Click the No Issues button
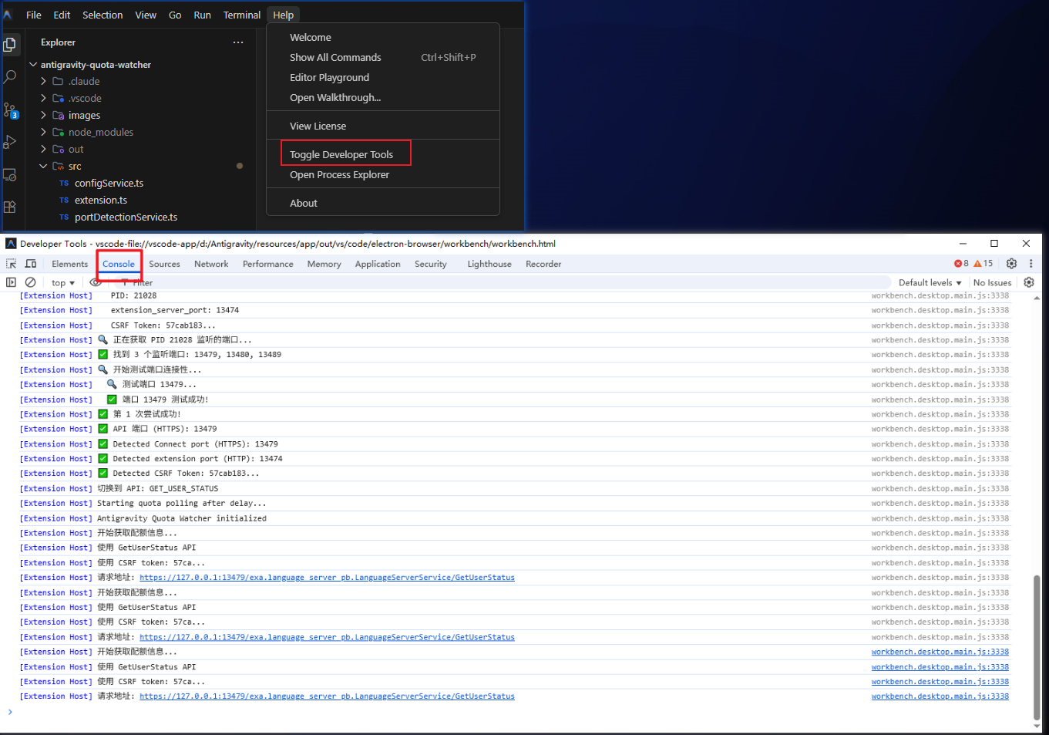Screen dimensions: 1049x735 pos(992,283)
